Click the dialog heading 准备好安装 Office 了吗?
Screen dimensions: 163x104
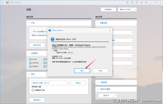click(x=66, y=39)
